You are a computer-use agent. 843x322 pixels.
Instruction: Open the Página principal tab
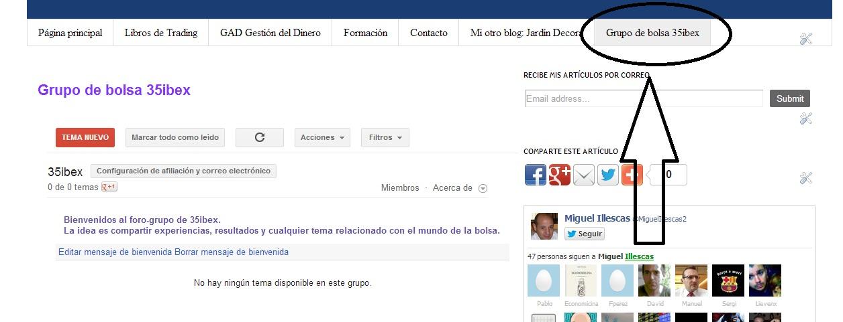coord(70,32)
